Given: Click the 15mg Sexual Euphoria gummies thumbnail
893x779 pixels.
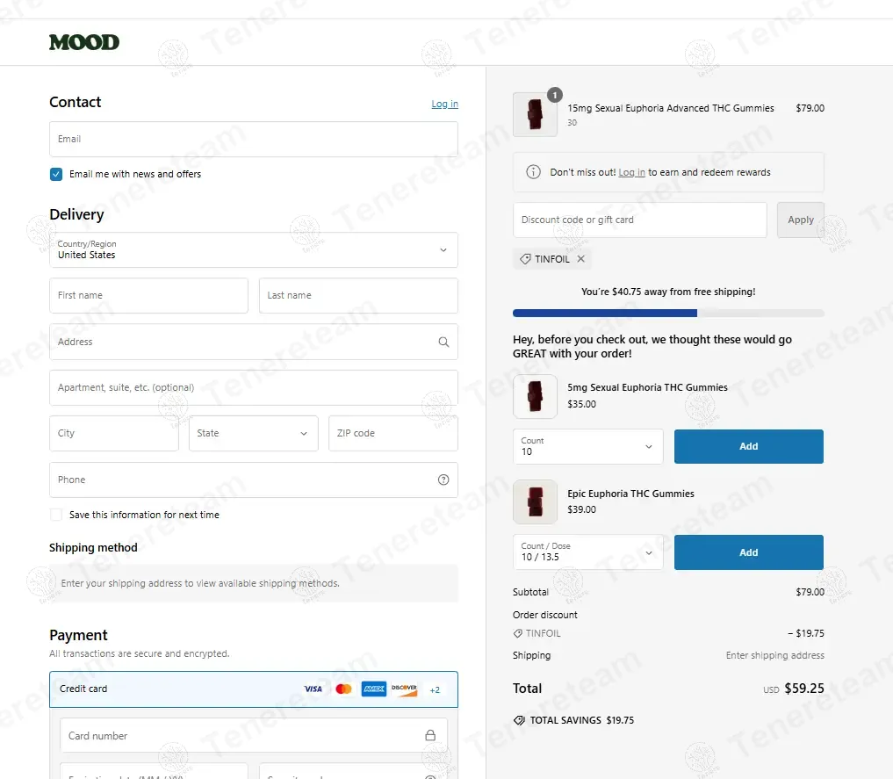Looking at the screenshot, I should [x=535, y=114].
